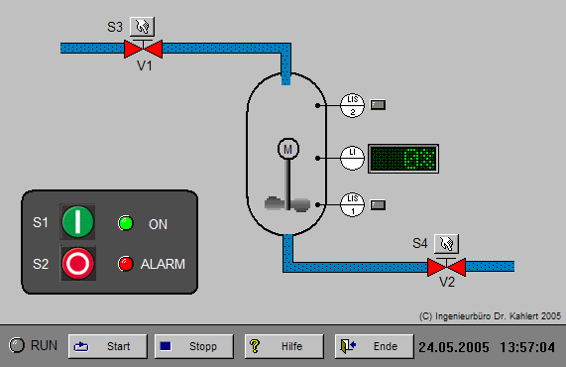Push the green S1 on switch
566x367 pixels.
point(77,222)
